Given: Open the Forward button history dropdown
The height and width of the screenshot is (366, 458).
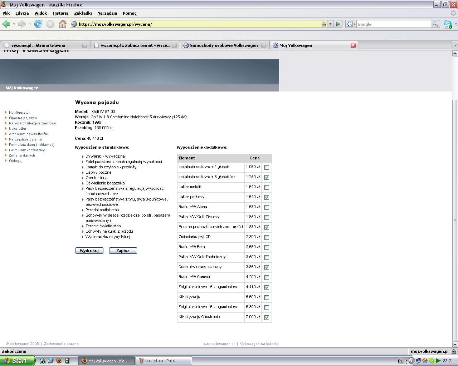Looking at the screenshot, I should point(30,24).
